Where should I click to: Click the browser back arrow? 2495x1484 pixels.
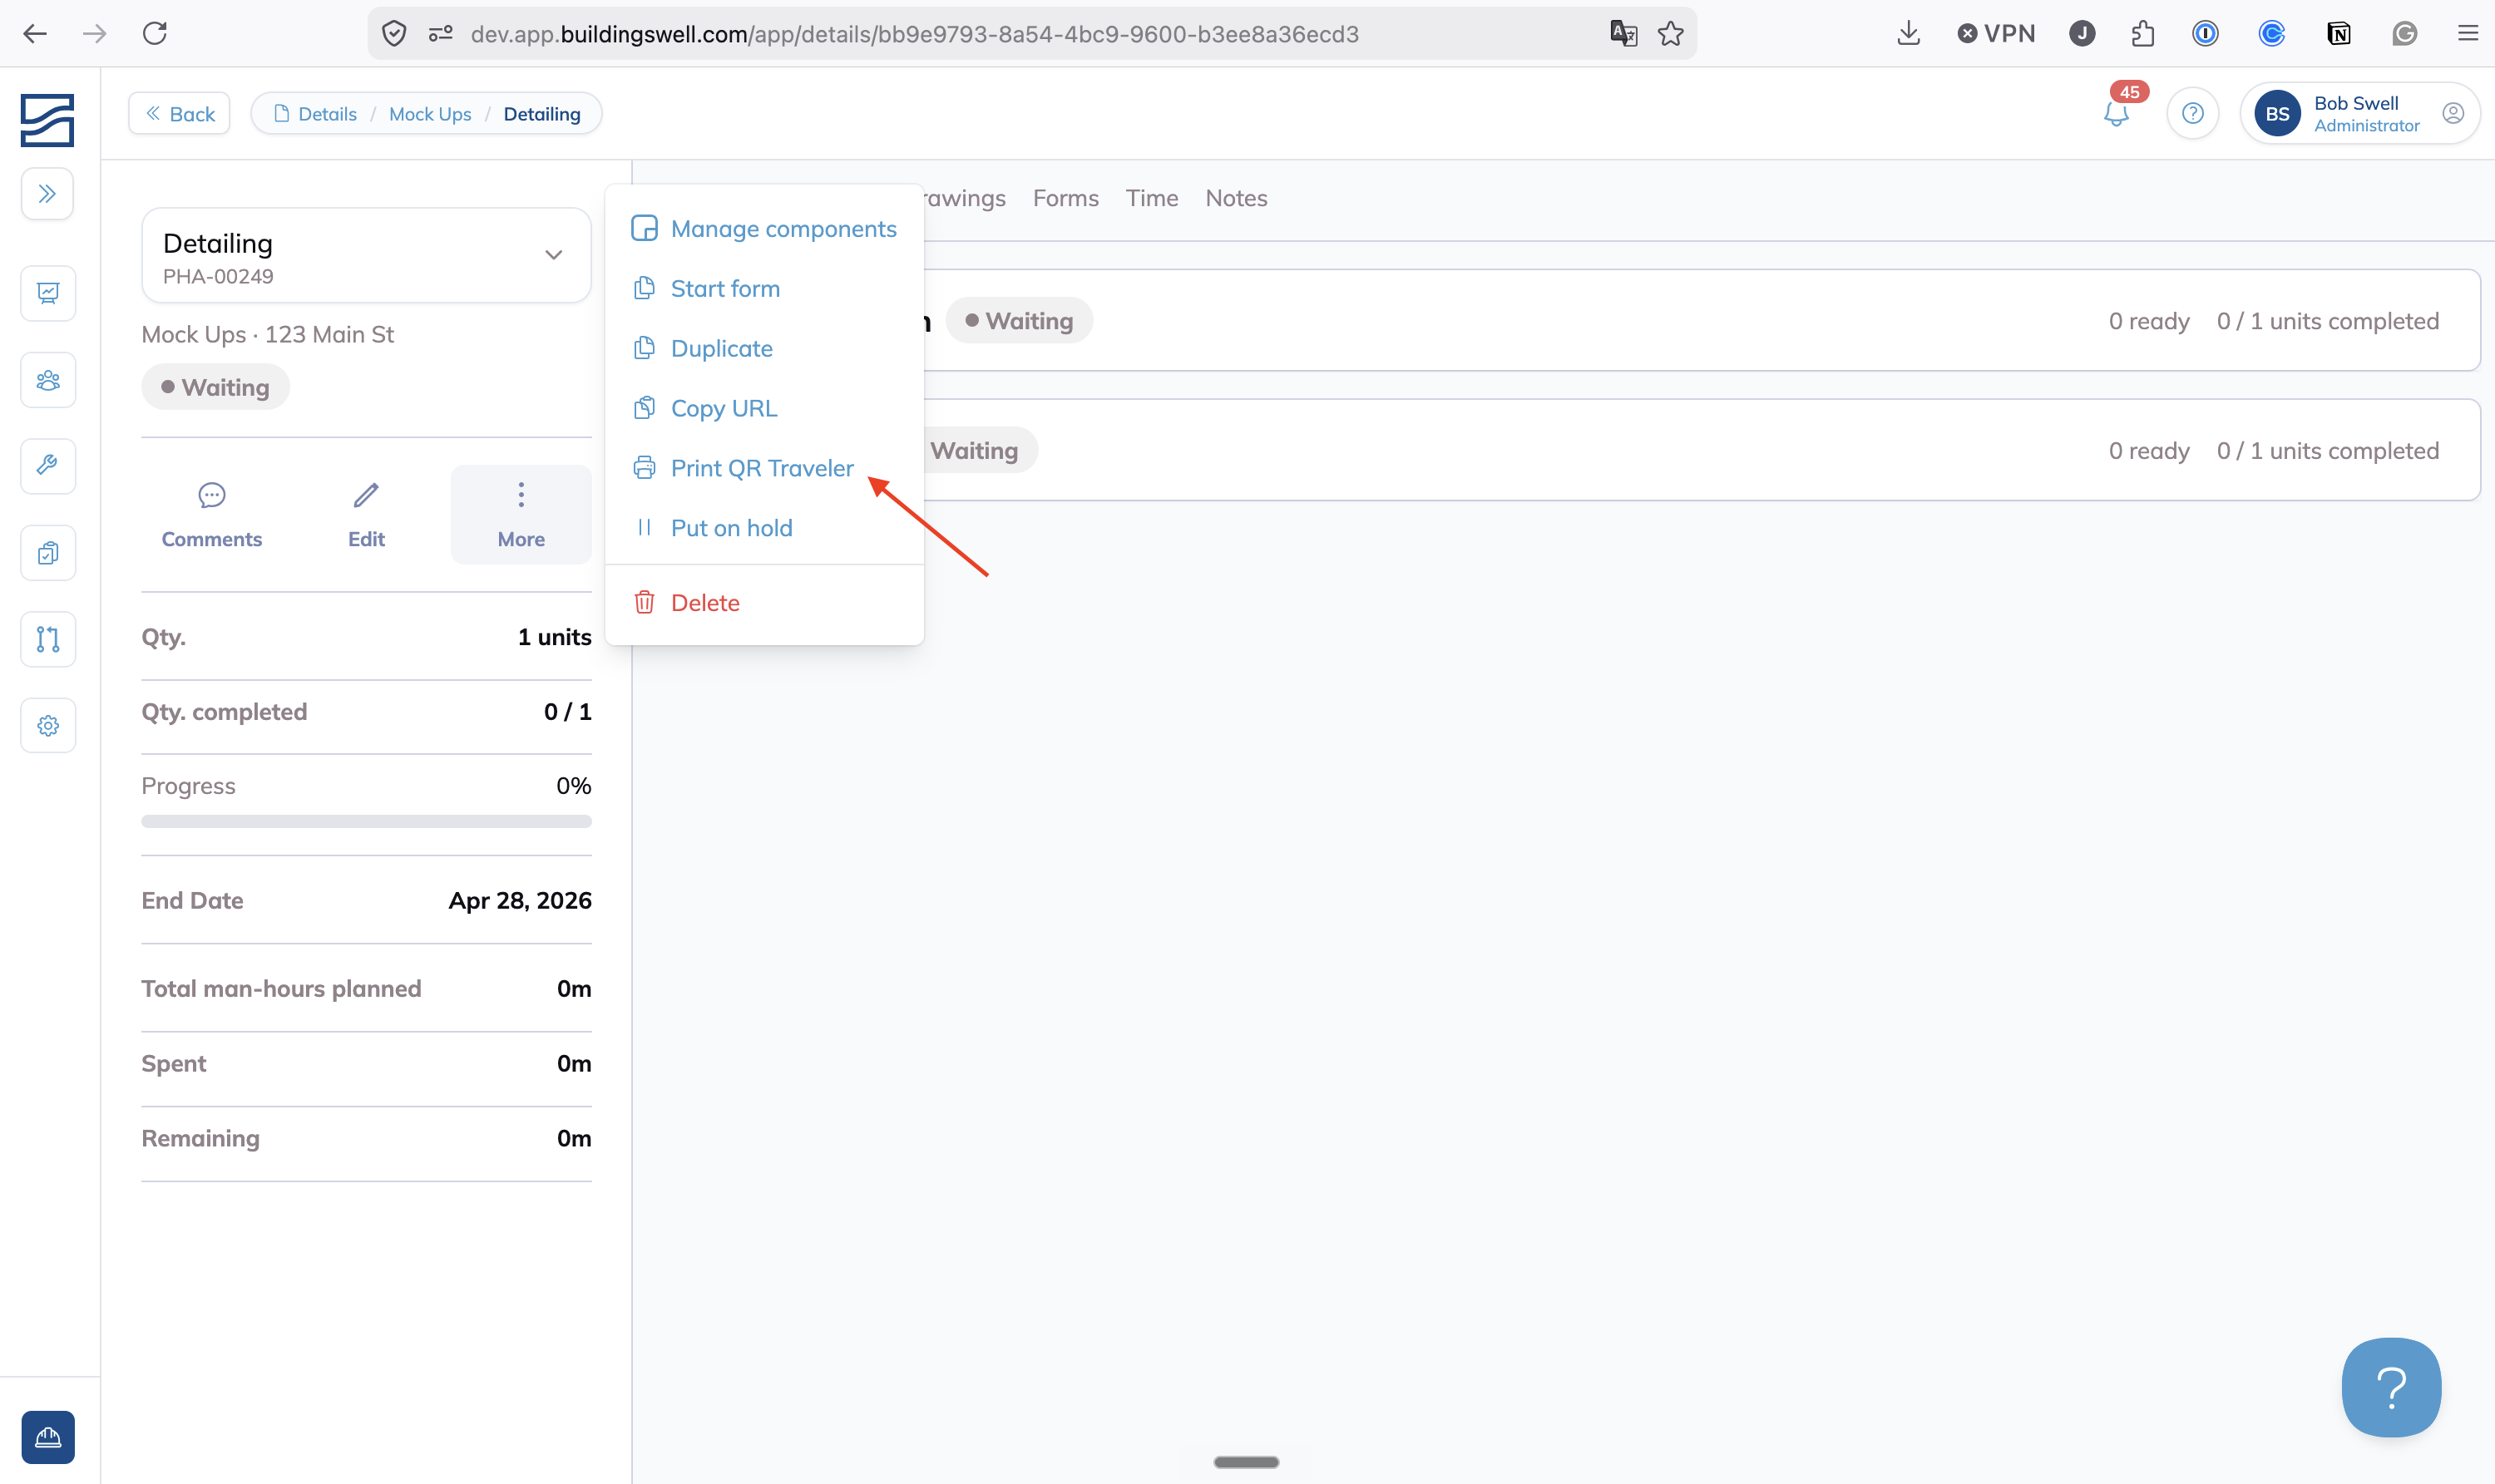(35, 34)
